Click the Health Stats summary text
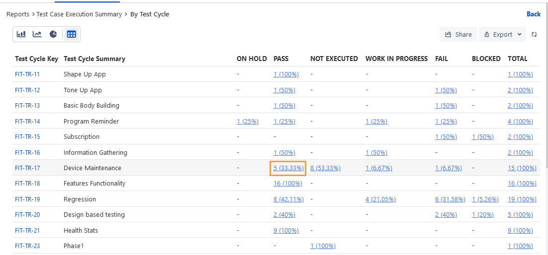The height and width of the screenshot is (255, 548). [x=81, y=230]
